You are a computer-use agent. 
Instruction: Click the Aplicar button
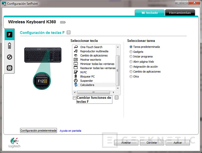click(178, 143)
